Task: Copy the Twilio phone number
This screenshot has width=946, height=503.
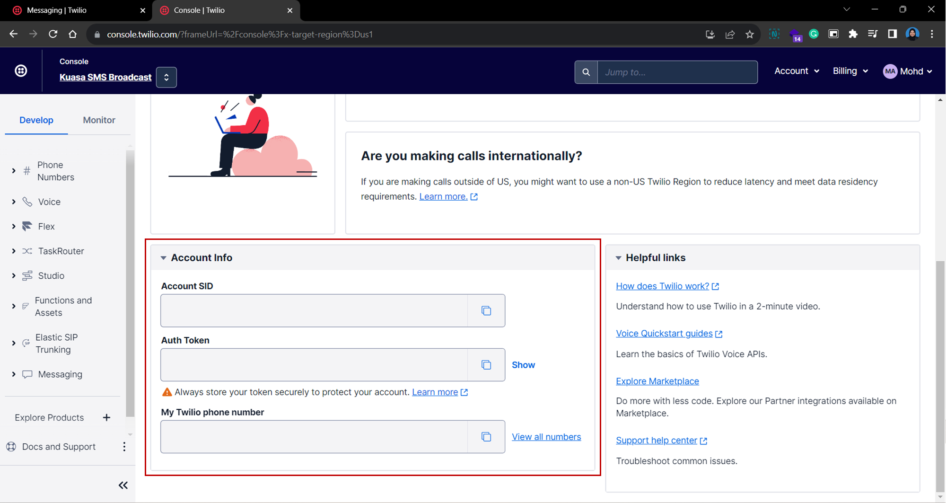Action: point(486,437)
